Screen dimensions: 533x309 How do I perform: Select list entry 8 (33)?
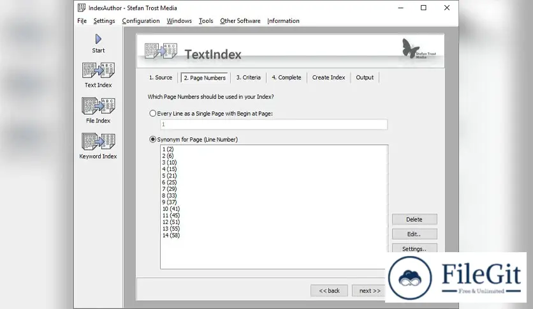click(x=170, y=195)
